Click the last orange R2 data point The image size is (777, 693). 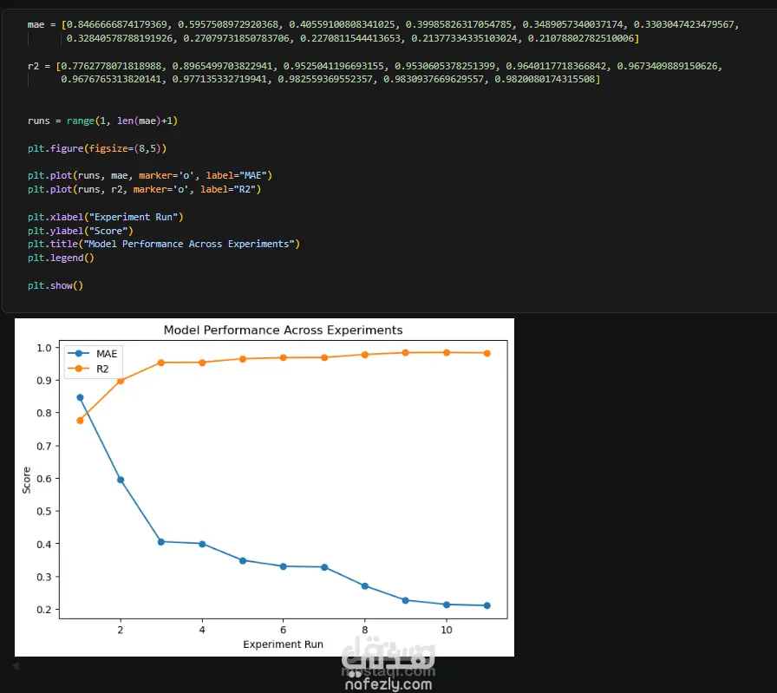487,354
